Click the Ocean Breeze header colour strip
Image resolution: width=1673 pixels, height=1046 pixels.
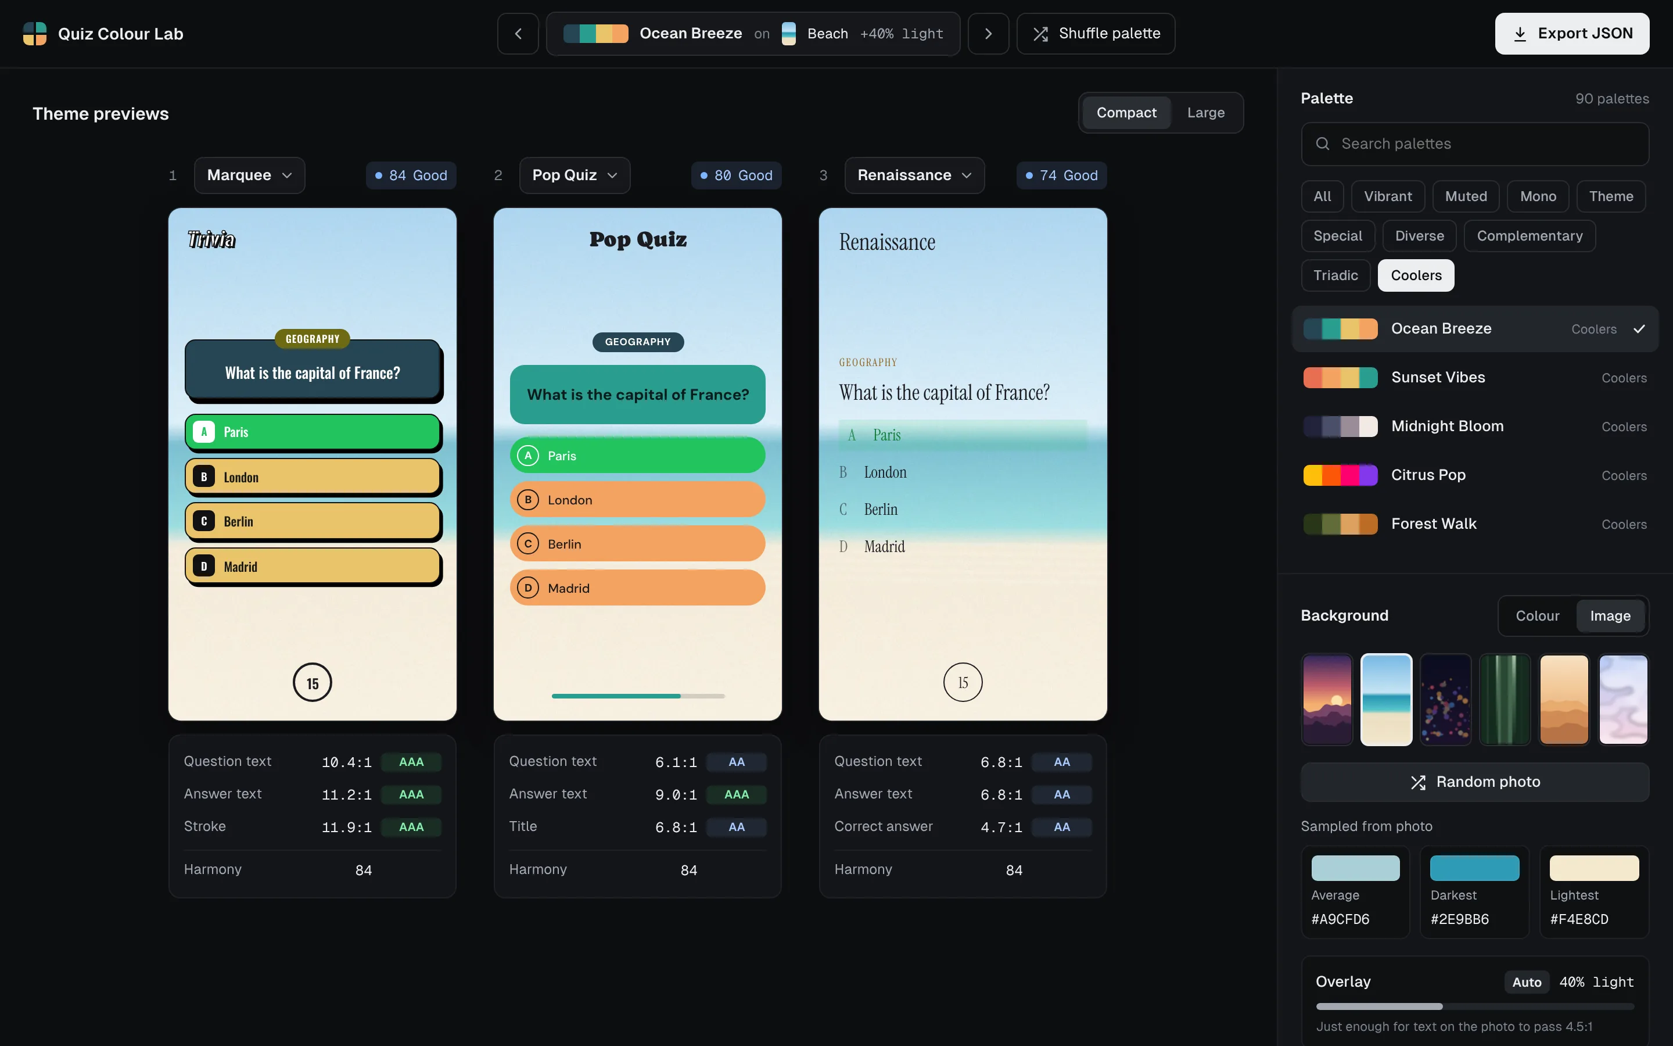click(596, 33)
